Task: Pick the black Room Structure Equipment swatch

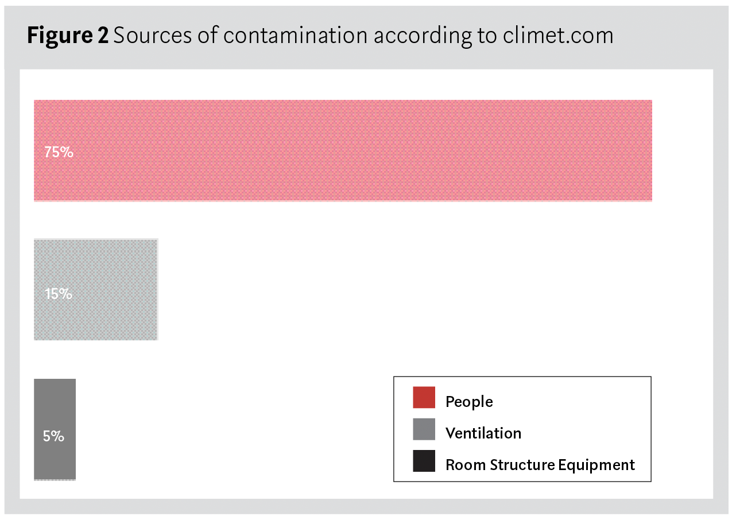Action: pyautogui.click(x=424, y=461)
